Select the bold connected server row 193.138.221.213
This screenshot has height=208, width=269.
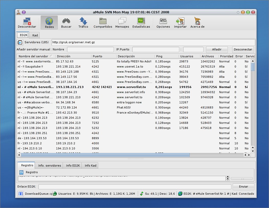point(134,87)
